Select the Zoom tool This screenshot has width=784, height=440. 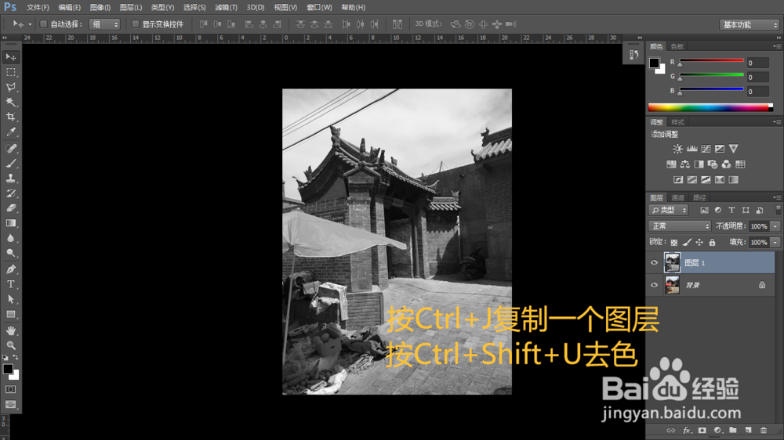(x=10, y=345)
